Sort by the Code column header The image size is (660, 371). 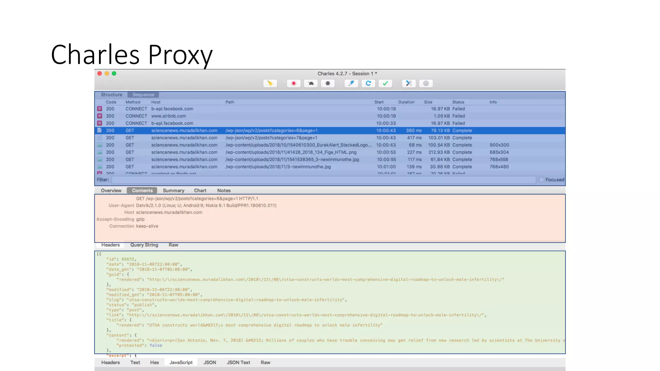pos(111,102)
